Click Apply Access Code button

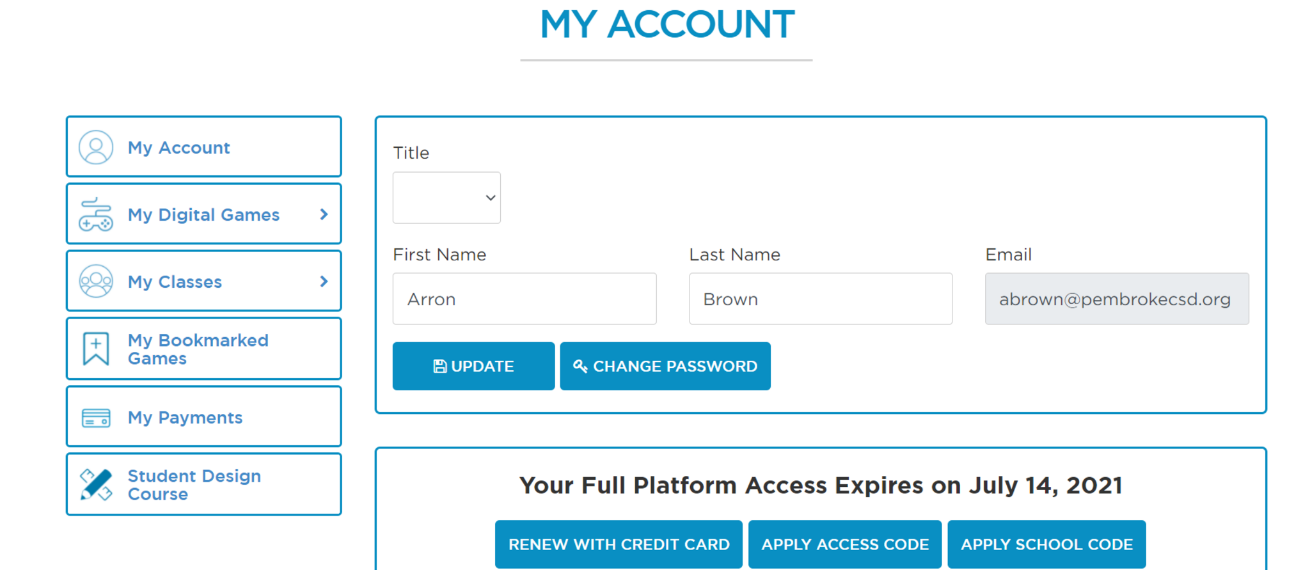844,544
